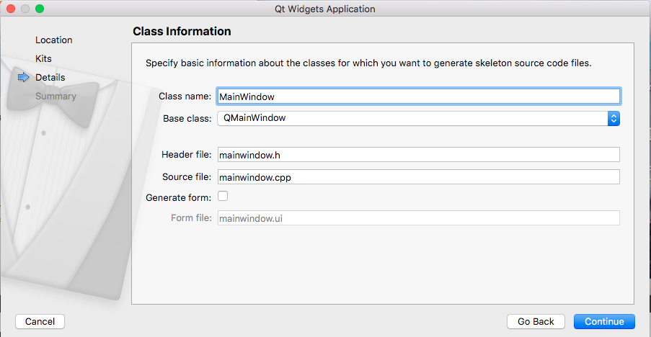Click the Go Back button
This screenshot has height=337, width=651.
tap(536, 322)
